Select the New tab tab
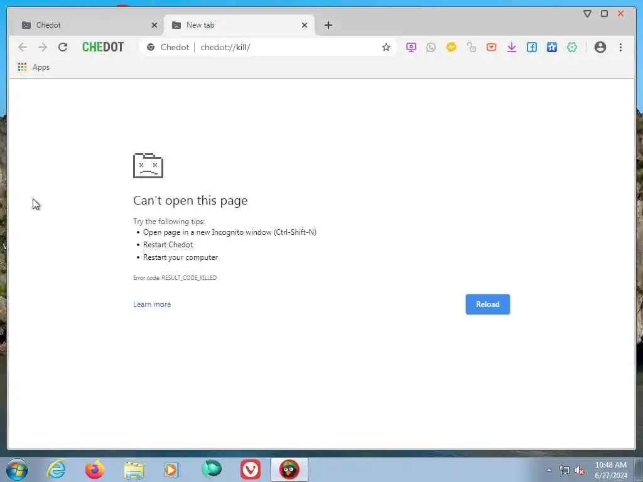 pos(239,25)
